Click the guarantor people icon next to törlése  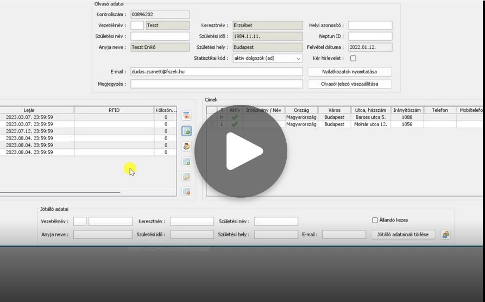coord(445,235)
